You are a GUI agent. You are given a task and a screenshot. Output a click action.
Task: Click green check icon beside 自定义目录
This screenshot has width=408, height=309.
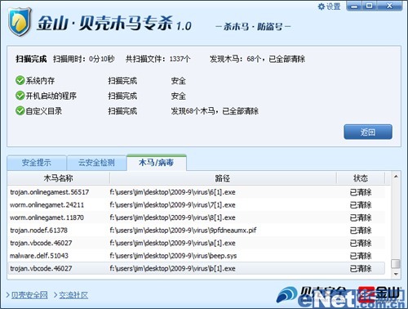click(20, 110)
